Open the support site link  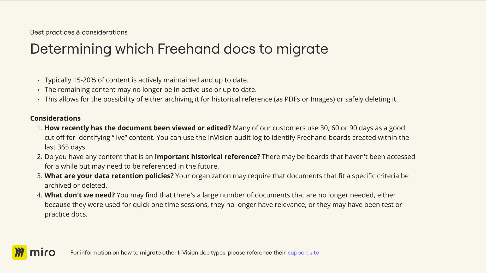point(303,253)
